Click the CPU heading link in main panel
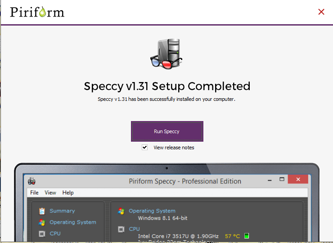 coord(134,229)
